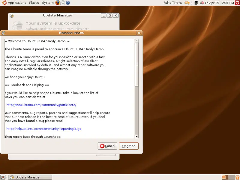Open the ubuntu.com community participate link
Screen dimensions: 240x180
click(41, 105)
